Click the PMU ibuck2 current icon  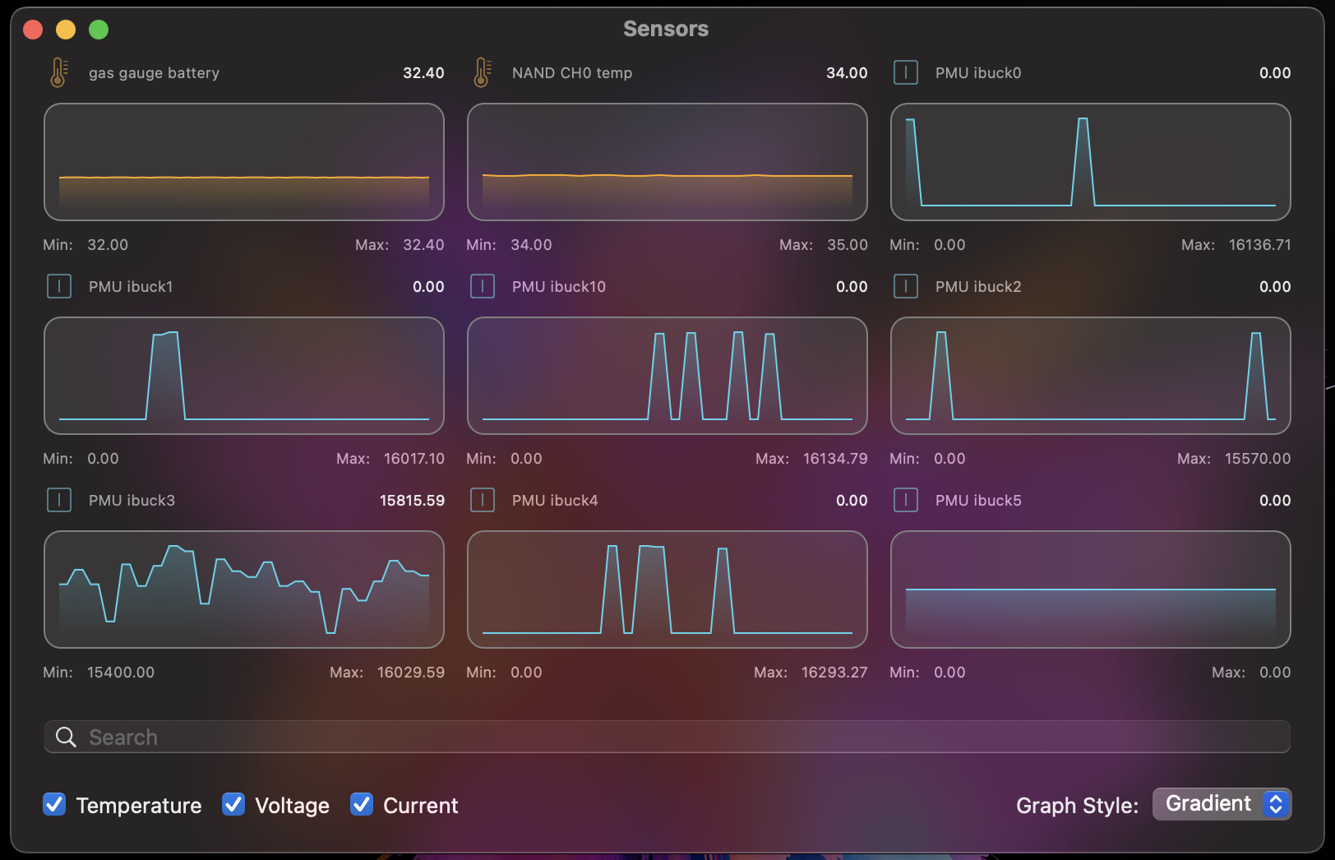906,286
